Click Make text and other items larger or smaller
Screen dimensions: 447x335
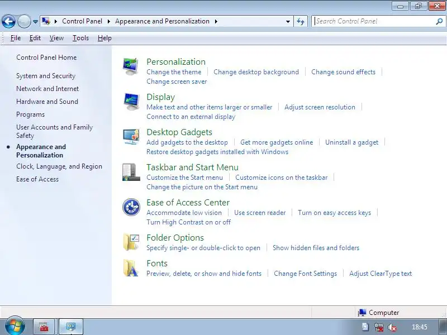pos(209,107)
